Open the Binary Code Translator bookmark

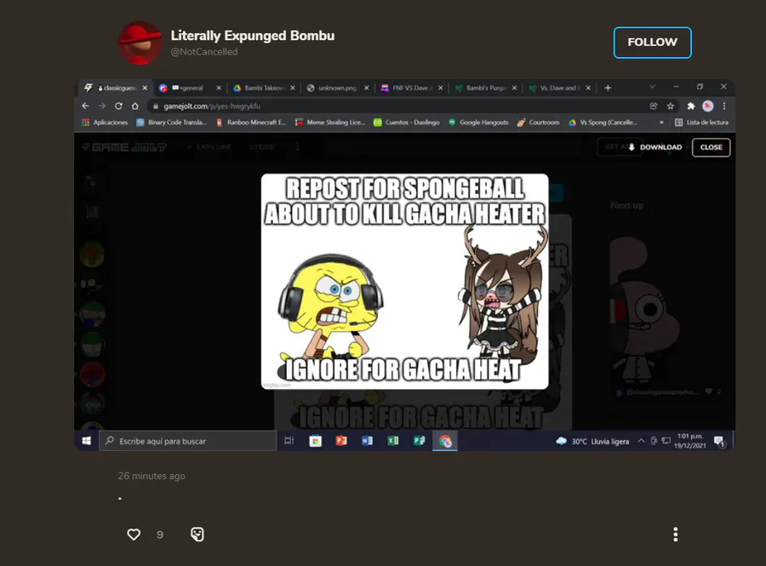coord(172,123)
